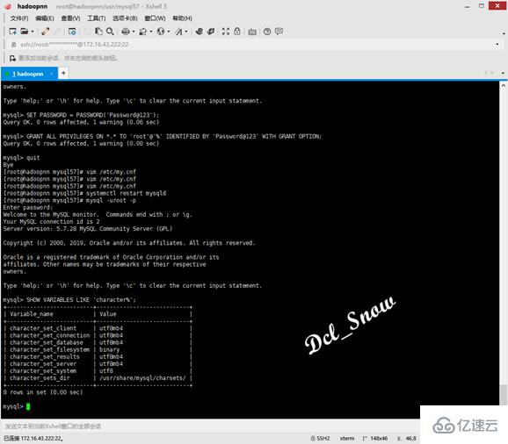
Task: Expand the Font dropdown arrow
Action: coord(186,32)
